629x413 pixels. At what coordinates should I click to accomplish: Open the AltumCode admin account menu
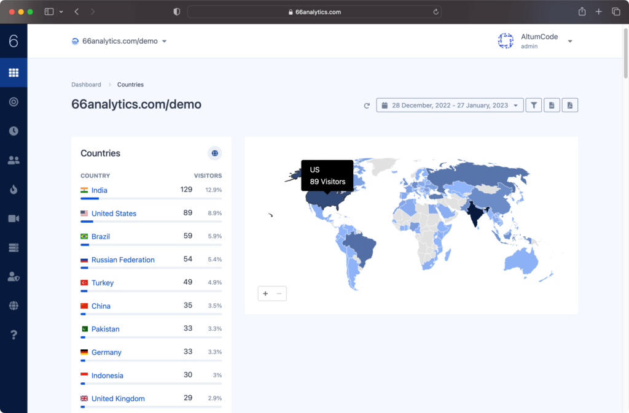(x=534, y=41)
